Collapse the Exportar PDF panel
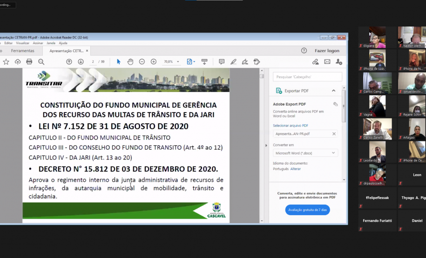 (333, 91)
